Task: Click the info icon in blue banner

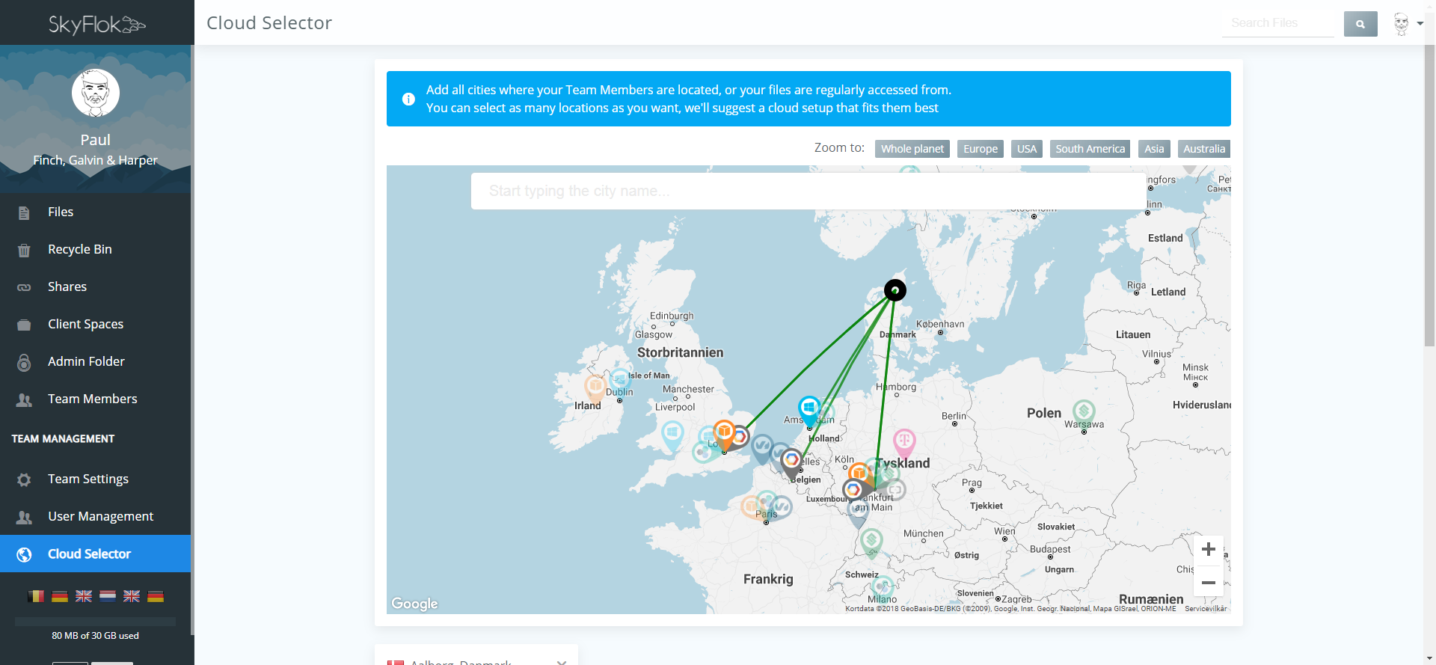Action: (408, 99)
